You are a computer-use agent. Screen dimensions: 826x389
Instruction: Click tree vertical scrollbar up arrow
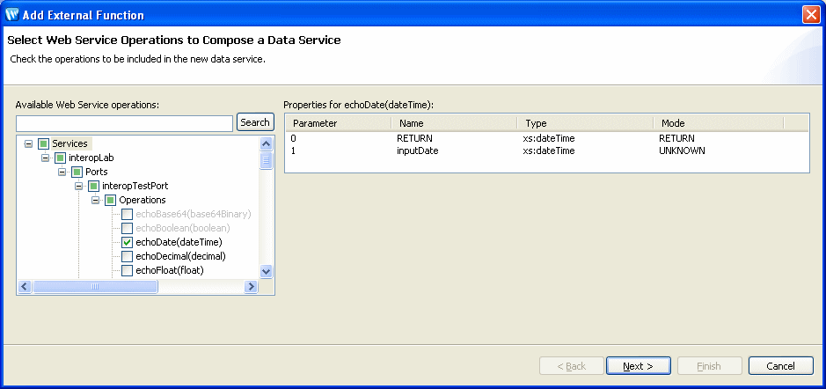coord(266,144)
